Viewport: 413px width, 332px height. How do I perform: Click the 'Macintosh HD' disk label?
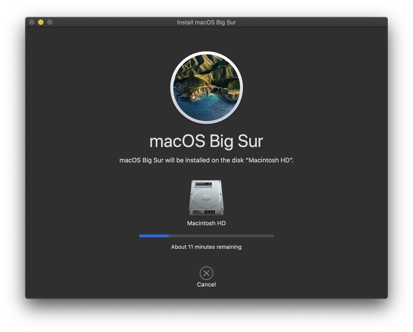click(206, 223)
